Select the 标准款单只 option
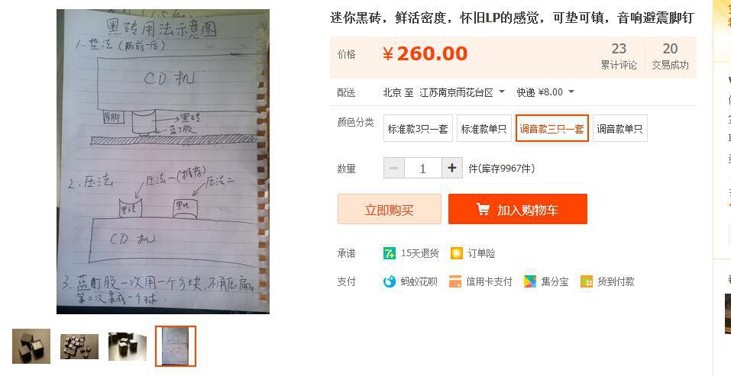The width and height of the screenshot is (731, 376). point(484,128)
